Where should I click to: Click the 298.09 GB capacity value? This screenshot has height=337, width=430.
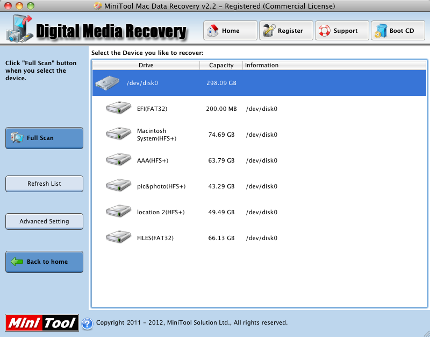[221, 83]
